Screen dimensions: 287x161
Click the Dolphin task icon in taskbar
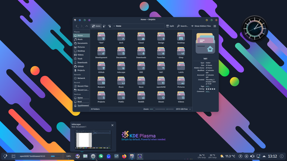coord(132,156)
